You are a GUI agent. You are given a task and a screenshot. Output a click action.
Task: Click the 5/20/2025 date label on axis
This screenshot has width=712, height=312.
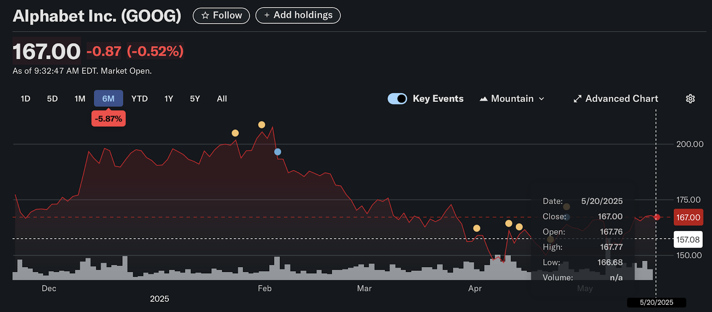(x=656, y=303)
